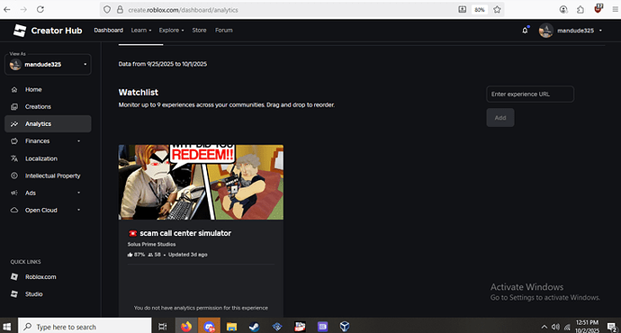Bookmark this page with the star icon
621x333 pixels.
pos(497,10)
